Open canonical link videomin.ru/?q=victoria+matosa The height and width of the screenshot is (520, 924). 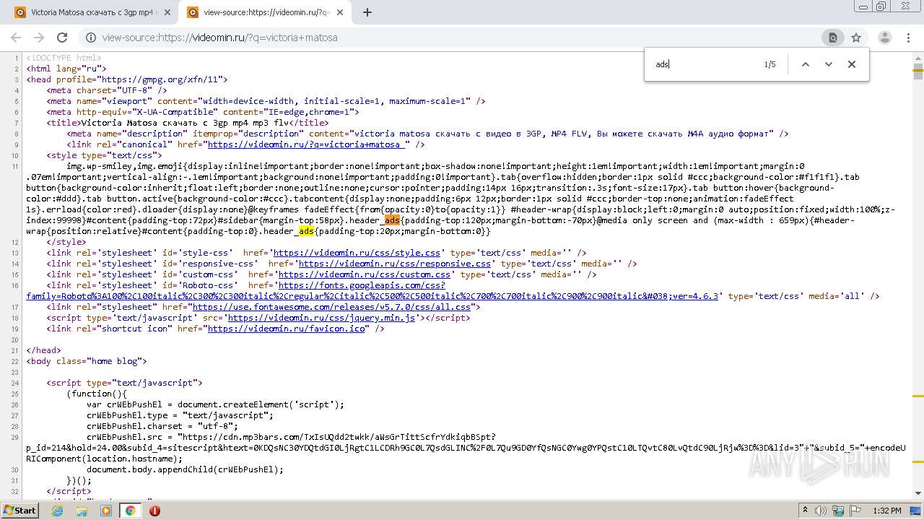click(x=306, y=144)
